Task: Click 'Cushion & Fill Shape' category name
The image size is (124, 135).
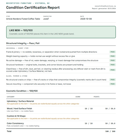Action: [x=16, y=116]
